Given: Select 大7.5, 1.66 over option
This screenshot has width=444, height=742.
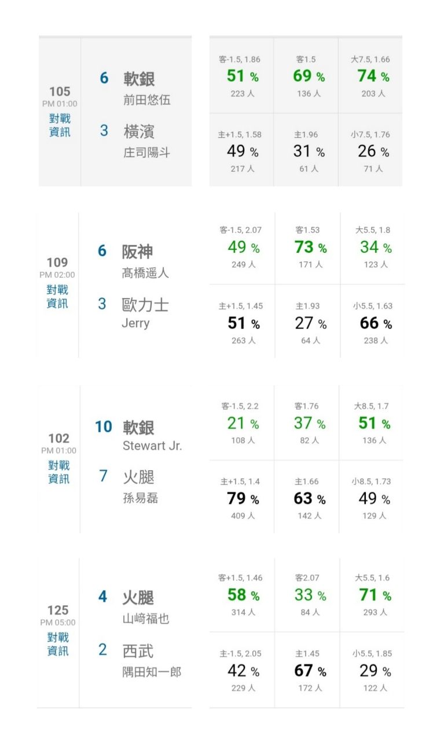Looking at the screenshot, I should click(x=370, y=76).
